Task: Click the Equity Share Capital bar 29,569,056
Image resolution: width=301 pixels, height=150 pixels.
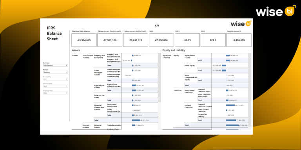Action: coord(228,55)
